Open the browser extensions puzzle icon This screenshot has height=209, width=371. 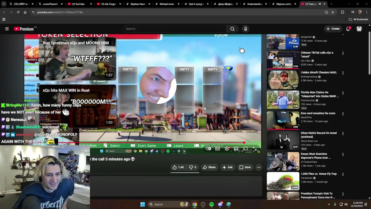(x=343, y=12)
